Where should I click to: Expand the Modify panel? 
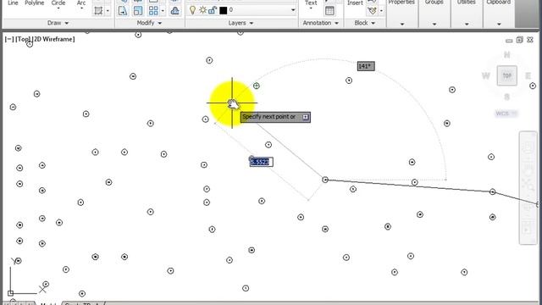click(x=149, y=23)
